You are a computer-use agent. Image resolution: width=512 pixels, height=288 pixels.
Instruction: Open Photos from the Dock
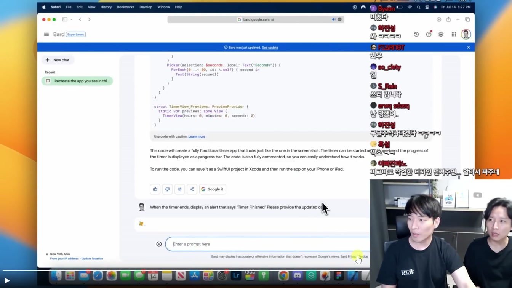point(112,275)
